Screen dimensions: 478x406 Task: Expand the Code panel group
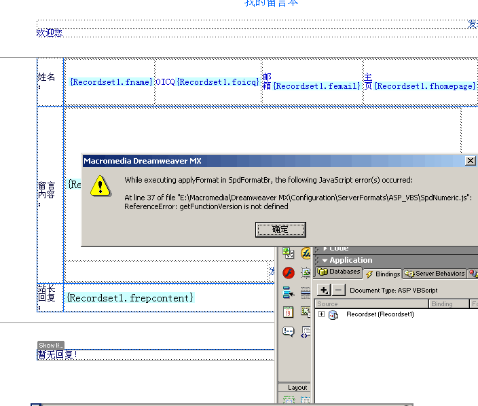325,248
